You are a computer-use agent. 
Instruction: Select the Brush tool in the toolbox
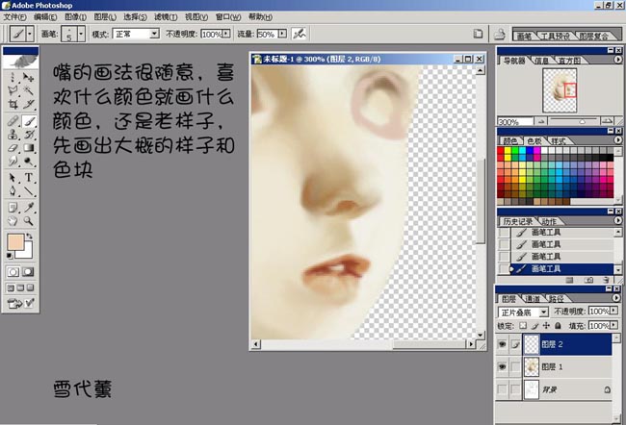29,121
